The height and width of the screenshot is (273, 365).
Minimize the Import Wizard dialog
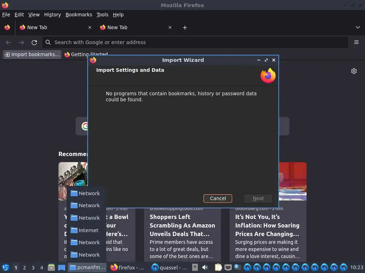click(259, 60)
